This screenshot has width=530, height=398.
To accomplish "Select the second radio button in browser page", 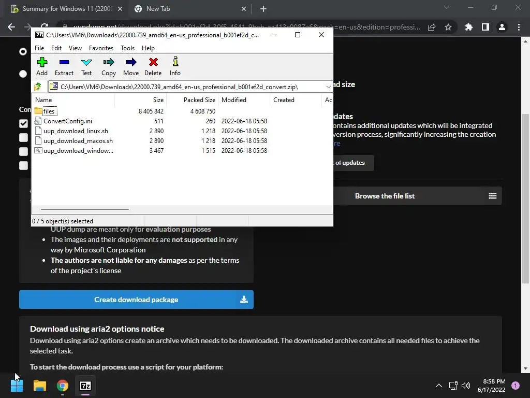I will [x=23, y=74].
